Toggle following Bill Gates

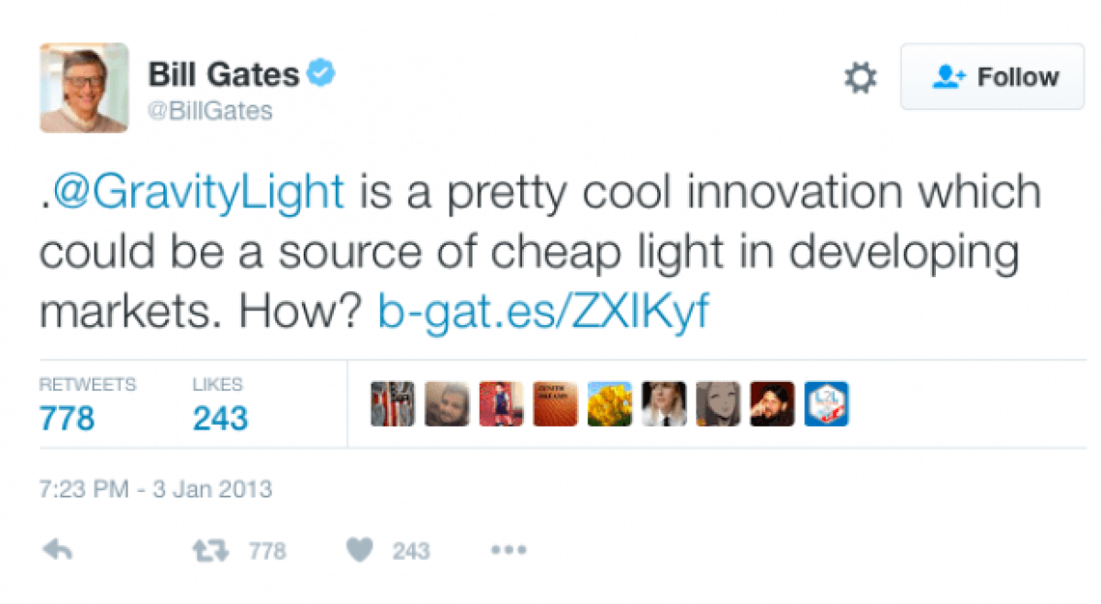pos(992,77)
